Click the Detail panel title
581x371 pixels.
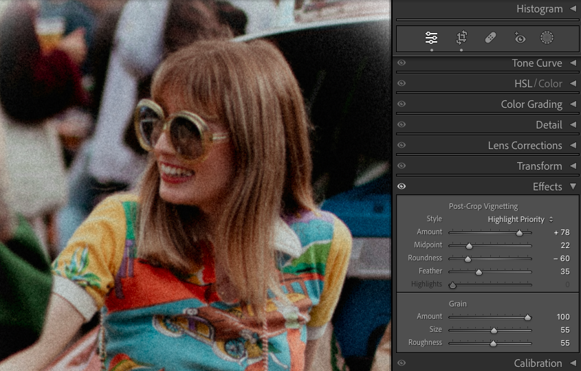[549, 125]
